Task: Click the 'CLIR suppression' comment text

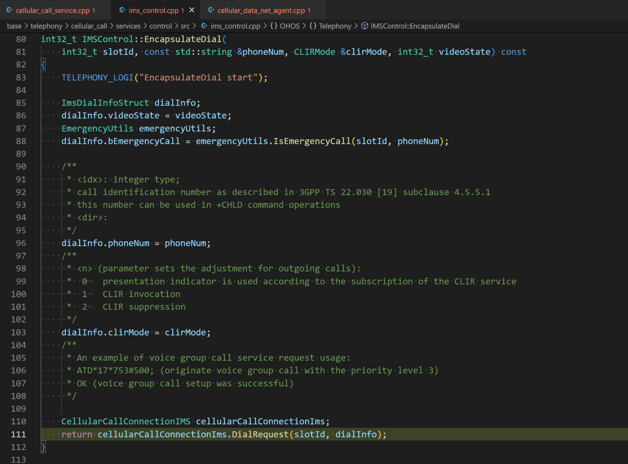Action: point(144,307)
